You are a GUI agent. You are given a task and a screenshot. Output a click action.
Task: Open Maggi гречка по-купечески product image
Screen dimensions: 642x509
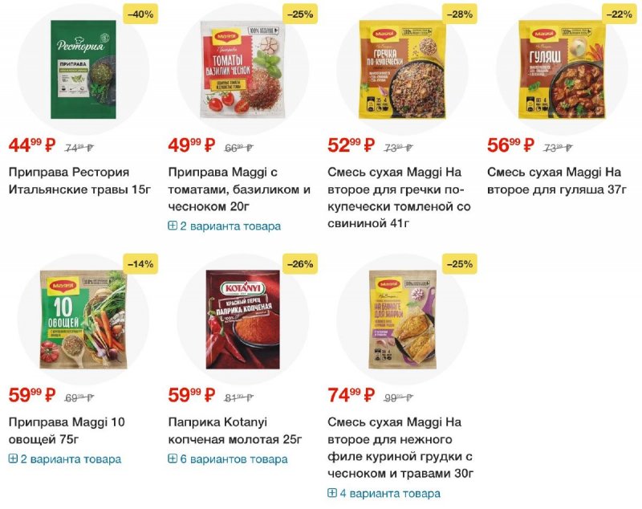click(x=402, y=69)
